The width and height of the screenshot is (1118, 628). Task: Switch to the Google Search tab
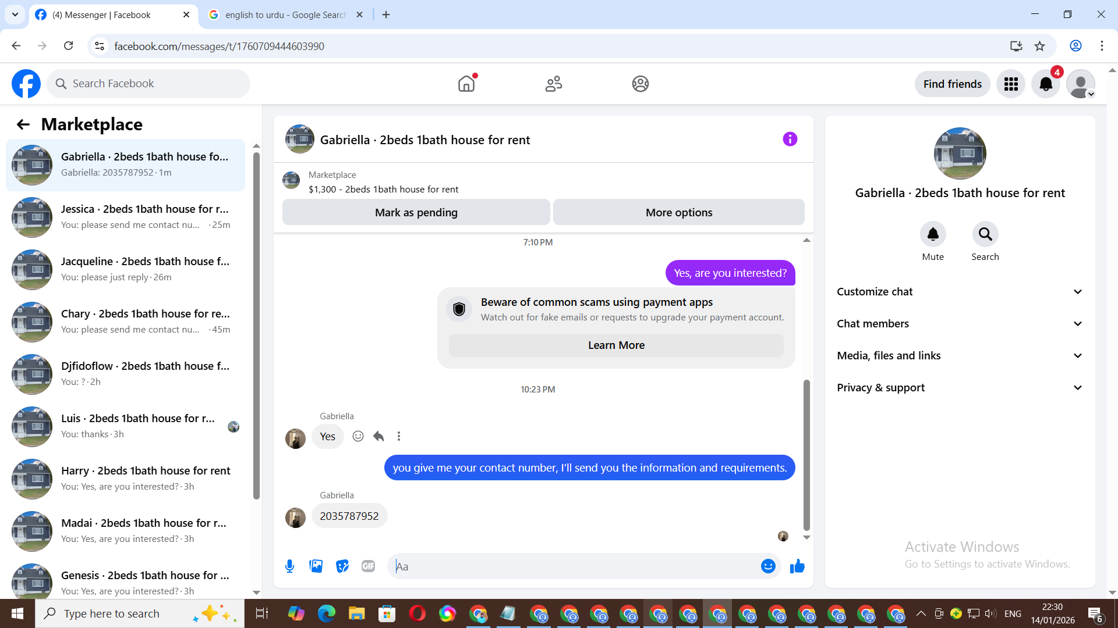pyautogui.click(x=285, y=15)
